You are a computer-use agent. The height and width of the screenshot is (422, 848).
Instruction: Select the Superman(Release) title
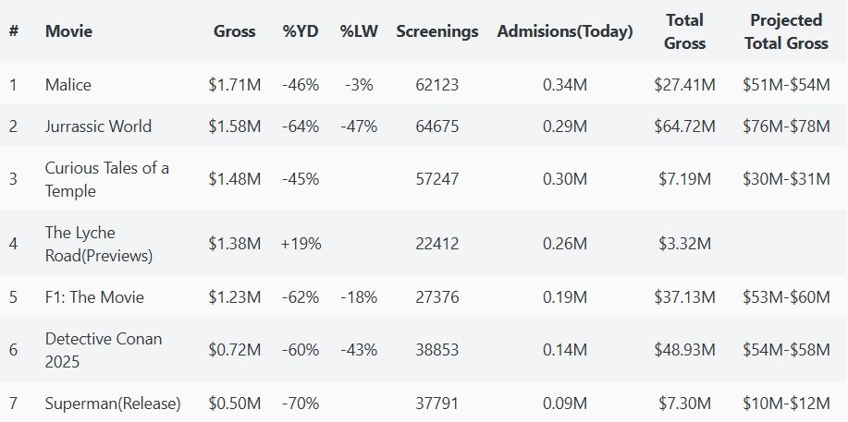(113, 404)
